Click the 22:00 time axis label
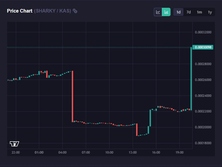The image size is (222, 167). [x=16, y=152]
